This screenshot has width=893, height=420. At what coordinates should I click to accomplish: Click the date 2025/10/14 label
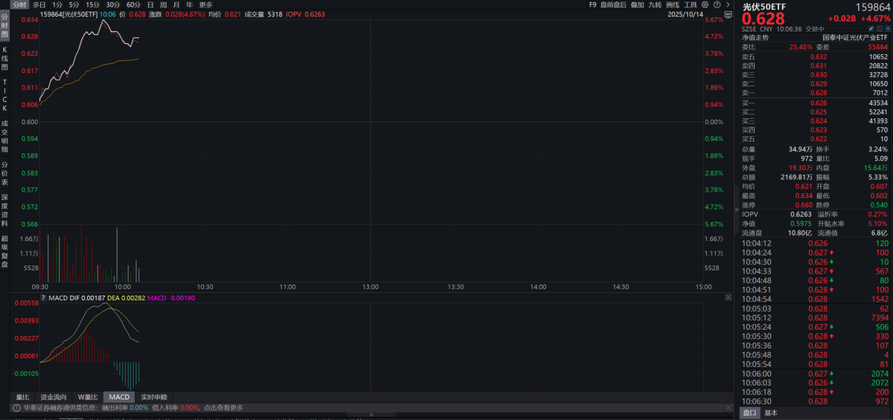(x=685, y=14)
